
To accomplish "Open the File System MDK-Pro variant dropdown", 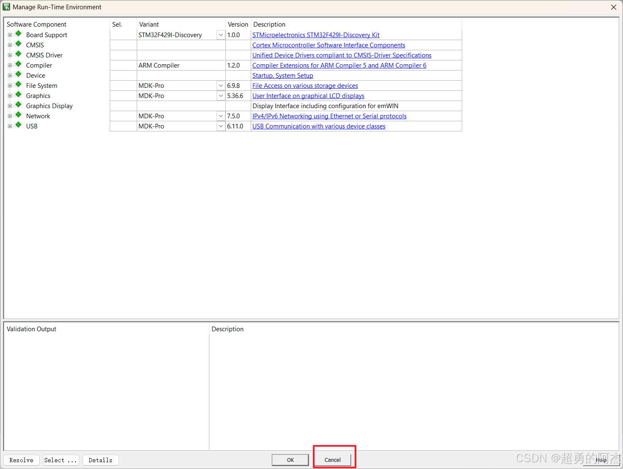I will tap(221, 86).
